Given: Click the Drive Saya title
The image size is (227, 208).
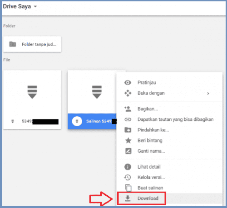Looking at the screenshot, I should 17,6.
